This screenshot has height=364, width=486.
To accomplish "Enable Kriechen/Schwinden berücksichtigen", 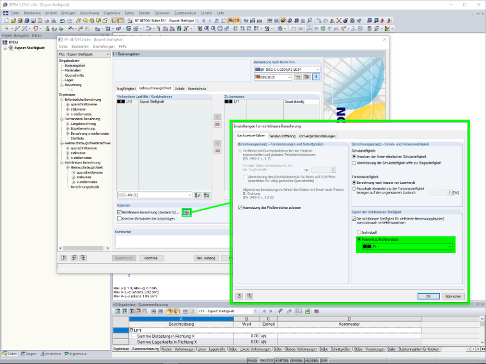I will pos(119,218).
